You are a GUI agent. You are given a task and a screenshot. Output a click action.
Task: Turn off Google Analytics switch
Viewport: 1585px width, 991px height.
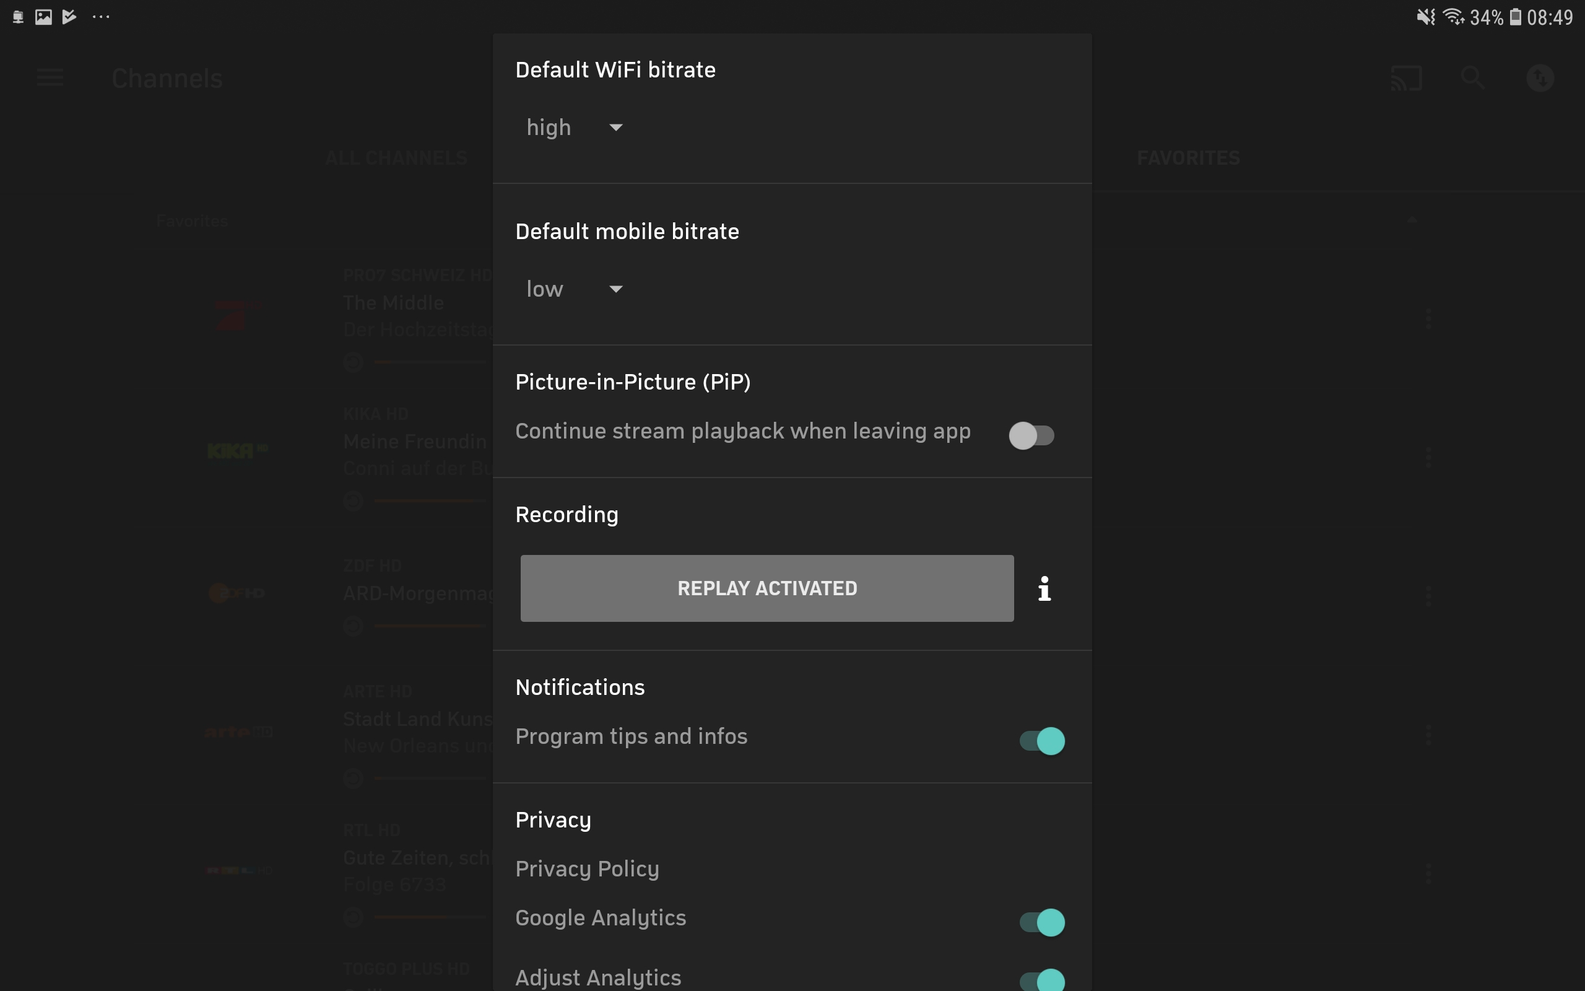point(1042,923)
